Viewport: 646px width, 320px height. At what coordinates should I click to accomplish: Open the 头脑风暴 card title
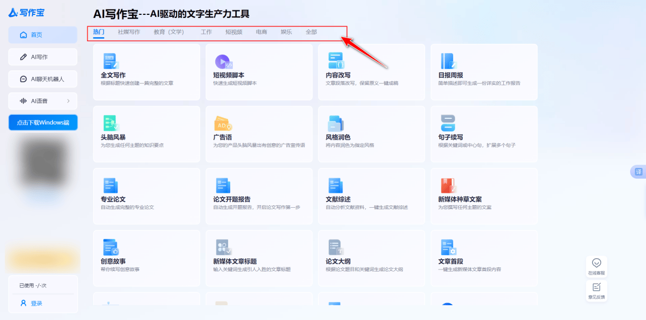(113, 137)
